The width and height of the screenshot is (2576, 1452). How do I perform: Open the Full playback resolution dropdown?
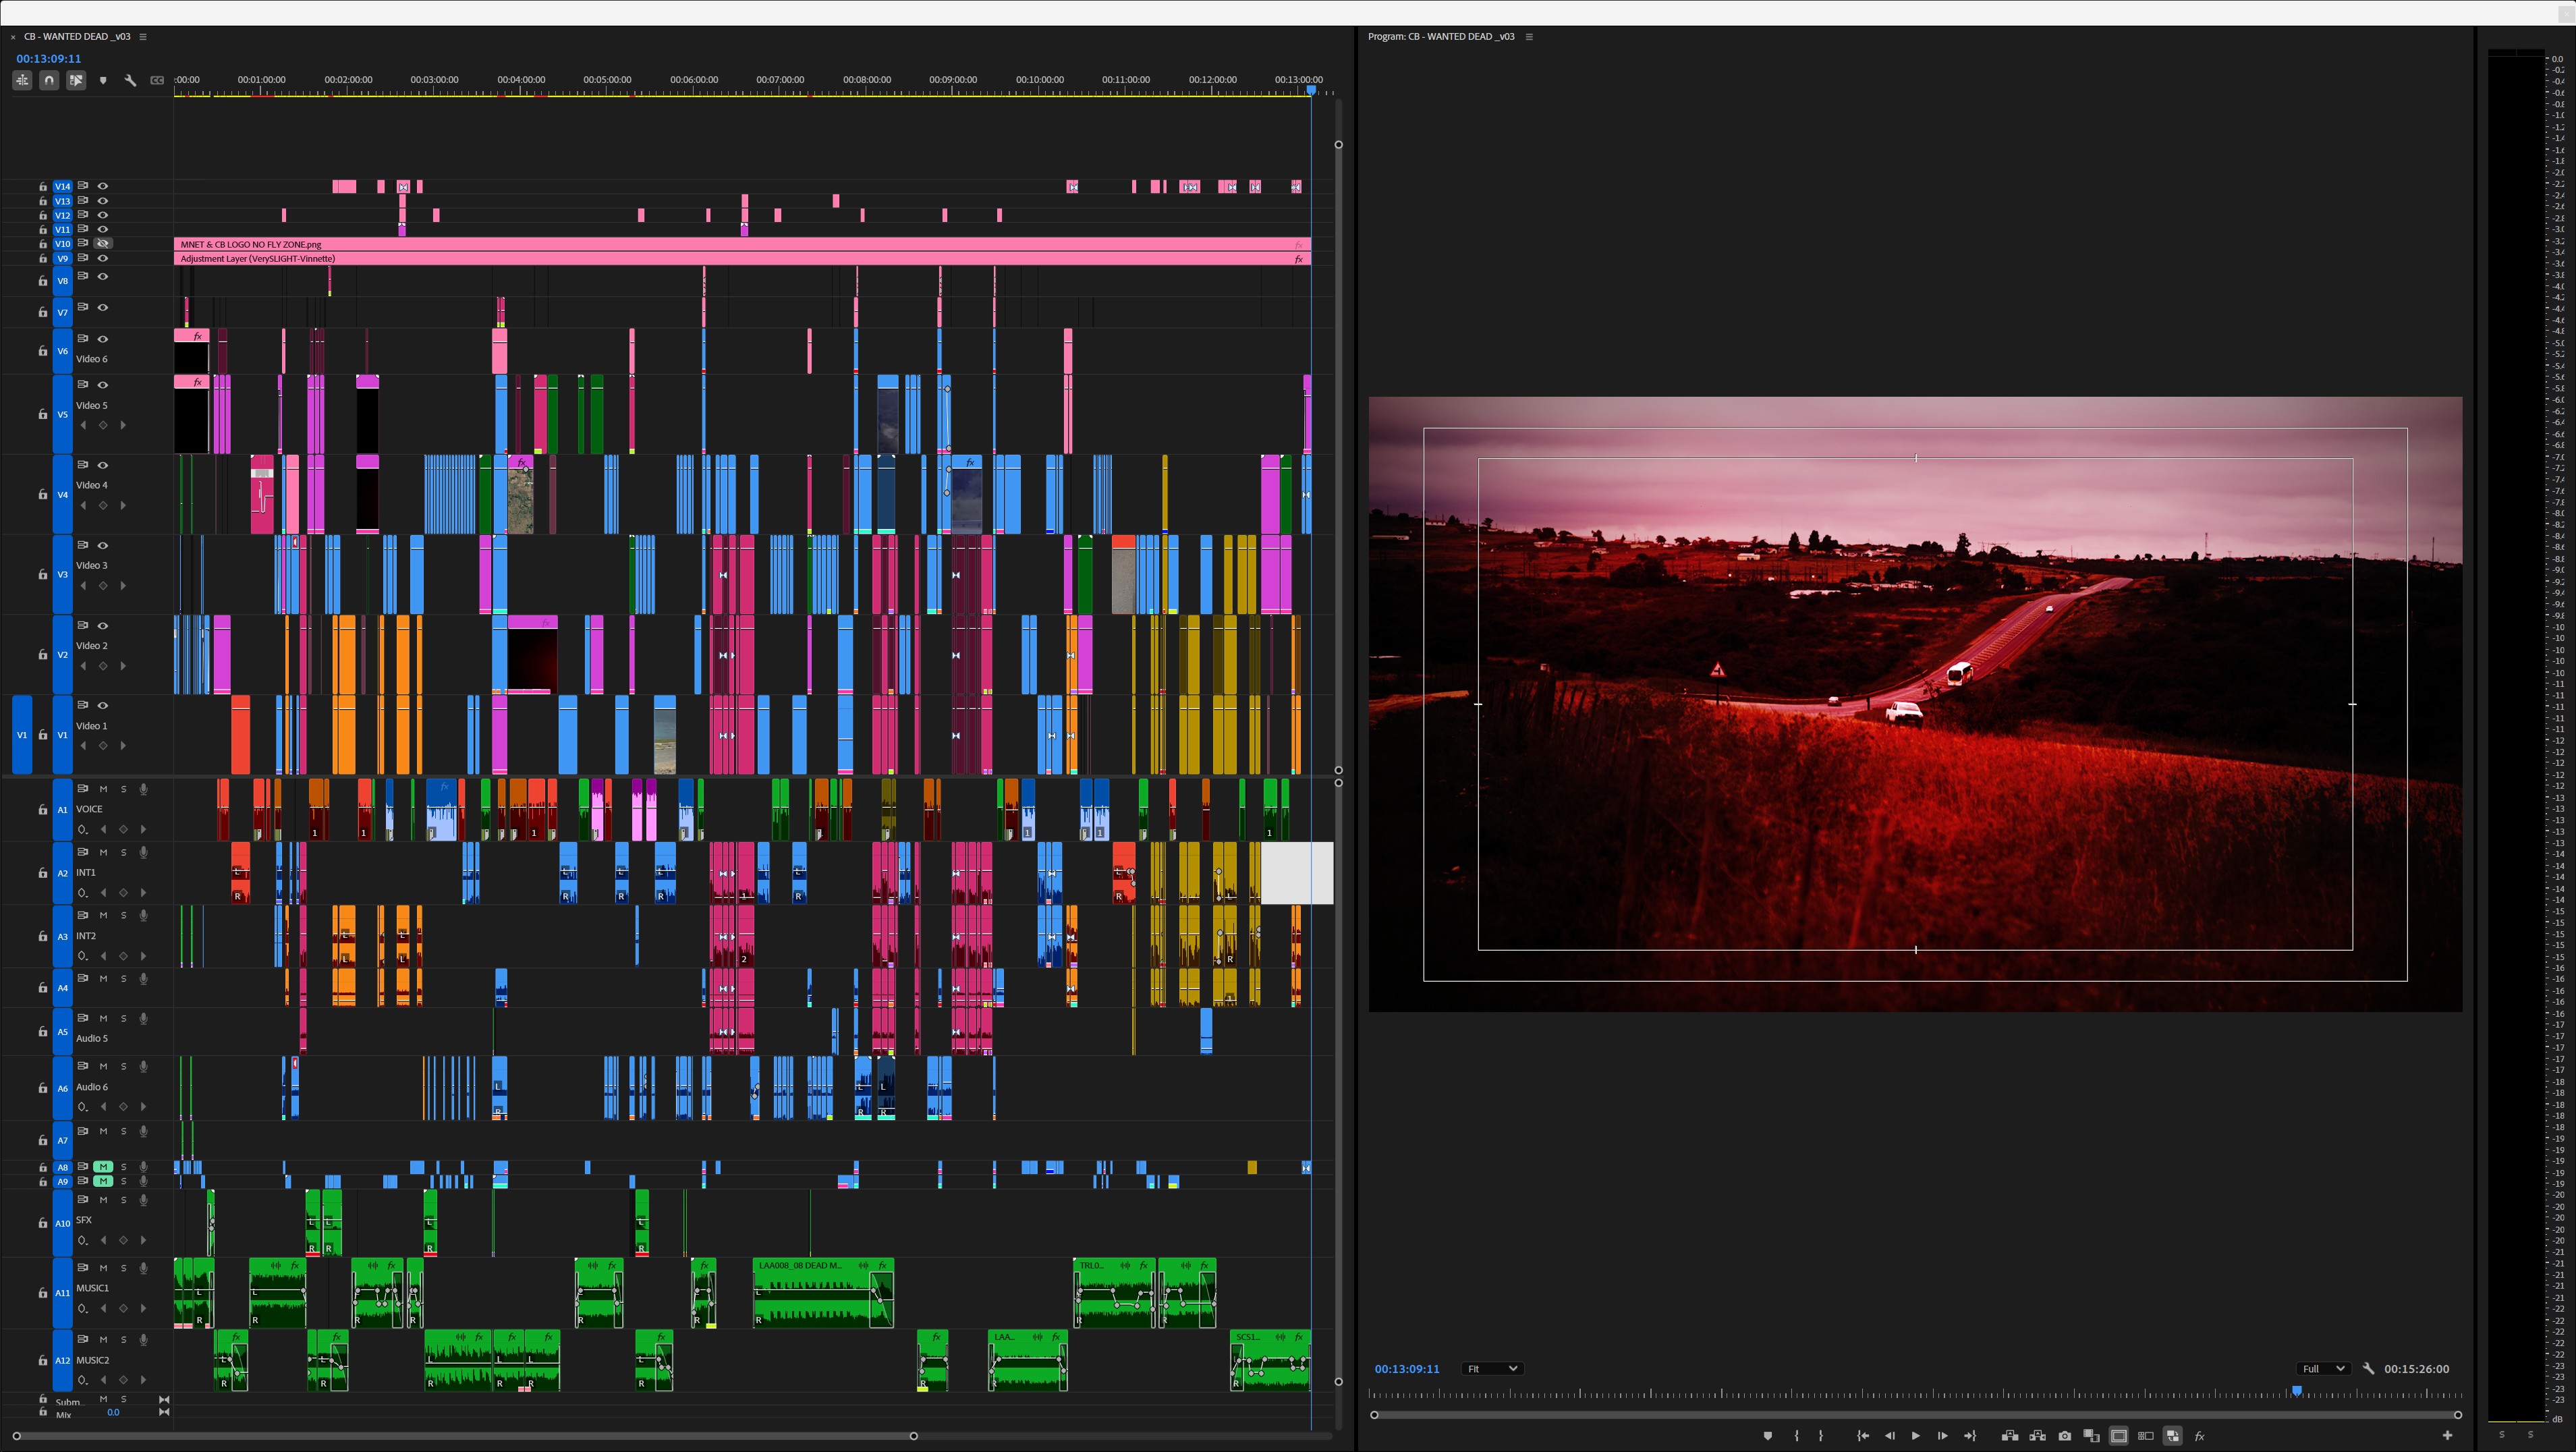click(x=2322, y=1369)
